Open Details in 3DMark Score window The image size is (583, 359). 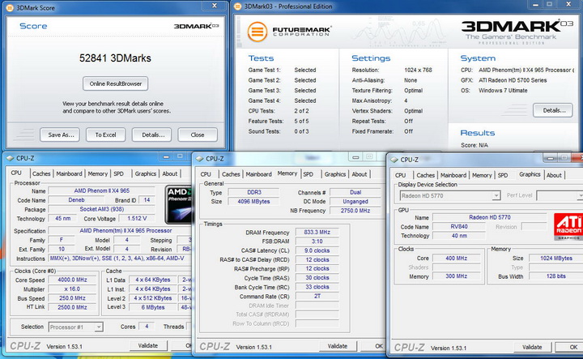point(153,135)
